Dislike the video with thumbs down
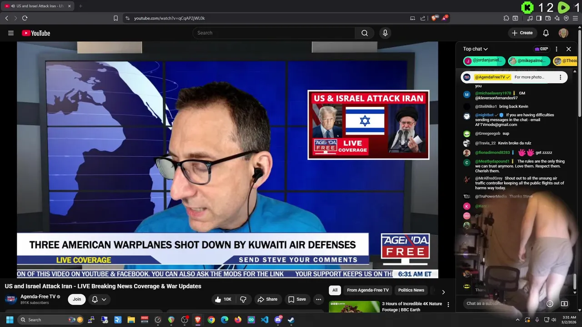The image size is (582, 327). point(243,299)
